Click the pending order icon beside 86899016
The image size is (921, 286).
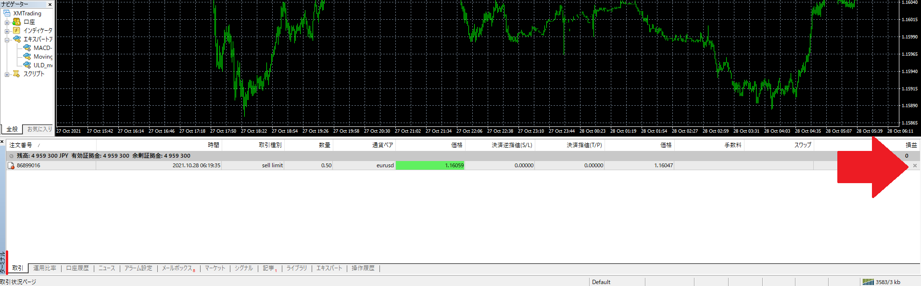click(11, 166)
